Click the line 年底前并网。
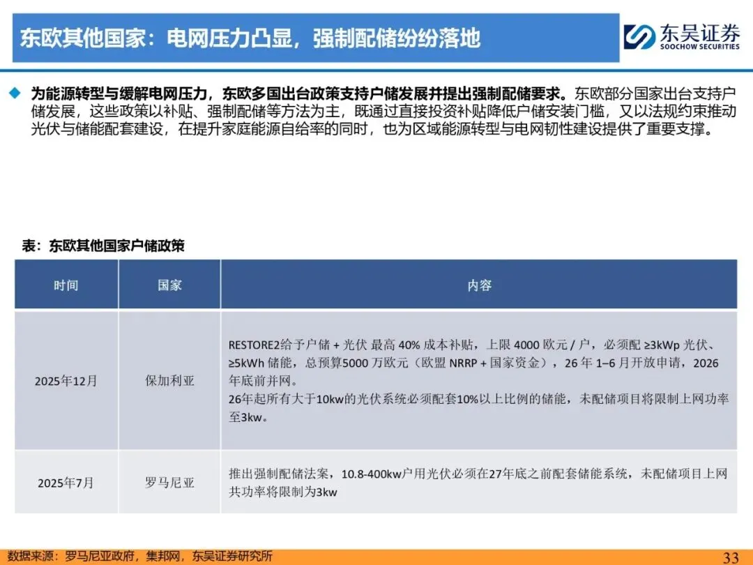The image size is (753, 565). (264, 381)
